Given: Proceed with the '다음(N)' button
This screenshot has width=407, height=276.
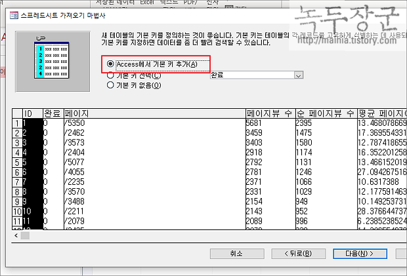Looking at the screenshot, I should (360, 254).
